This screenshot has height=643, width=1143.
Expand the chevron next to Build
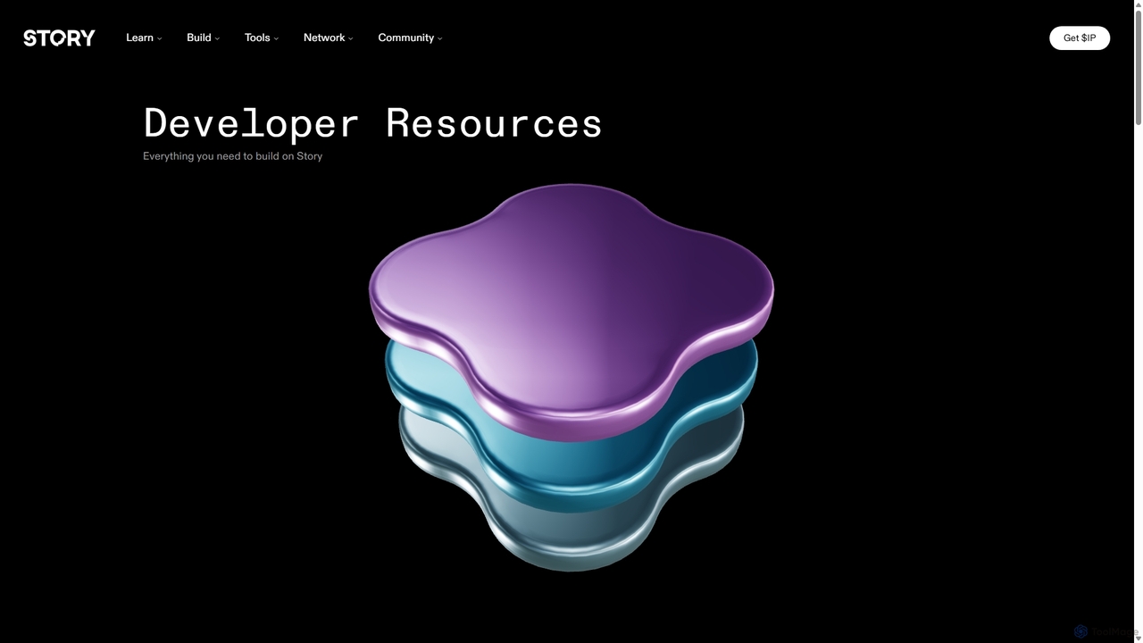[x=217, y=38]
